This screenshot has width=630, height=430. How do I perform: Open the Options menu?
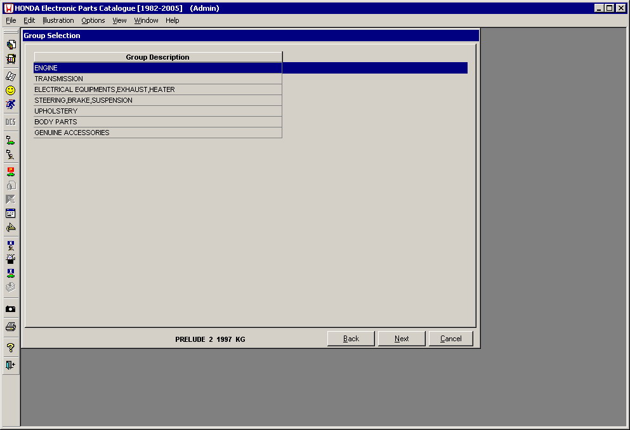tap(93, 20)
